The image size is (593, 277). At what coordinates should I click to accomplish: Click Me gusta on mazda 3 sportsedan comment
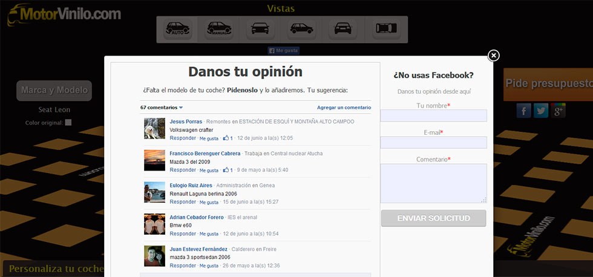[x=209, y=266]
